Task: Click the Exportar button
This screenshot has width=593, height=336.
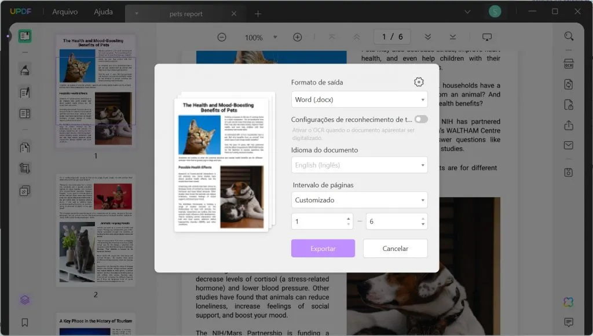Action: pos(323,248)
